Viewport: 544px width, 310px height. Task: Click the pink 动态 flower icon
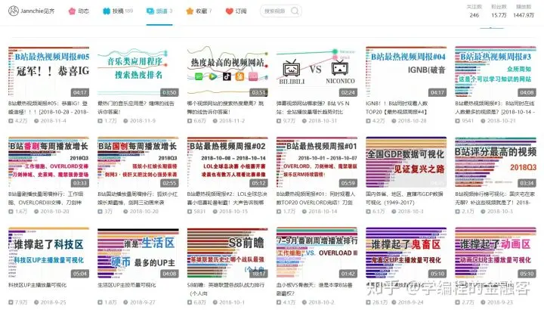tap(72, 11)
